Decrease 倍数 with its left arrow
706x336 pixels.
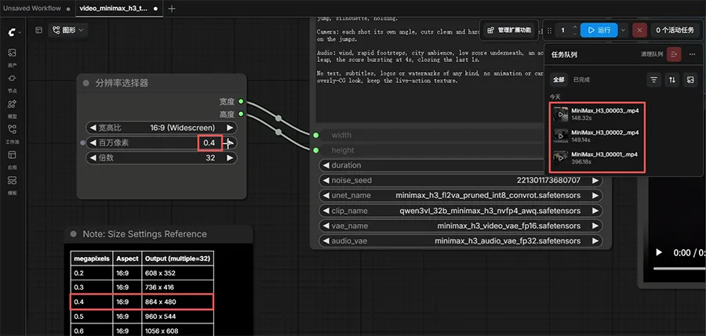(x=93, y=158)
